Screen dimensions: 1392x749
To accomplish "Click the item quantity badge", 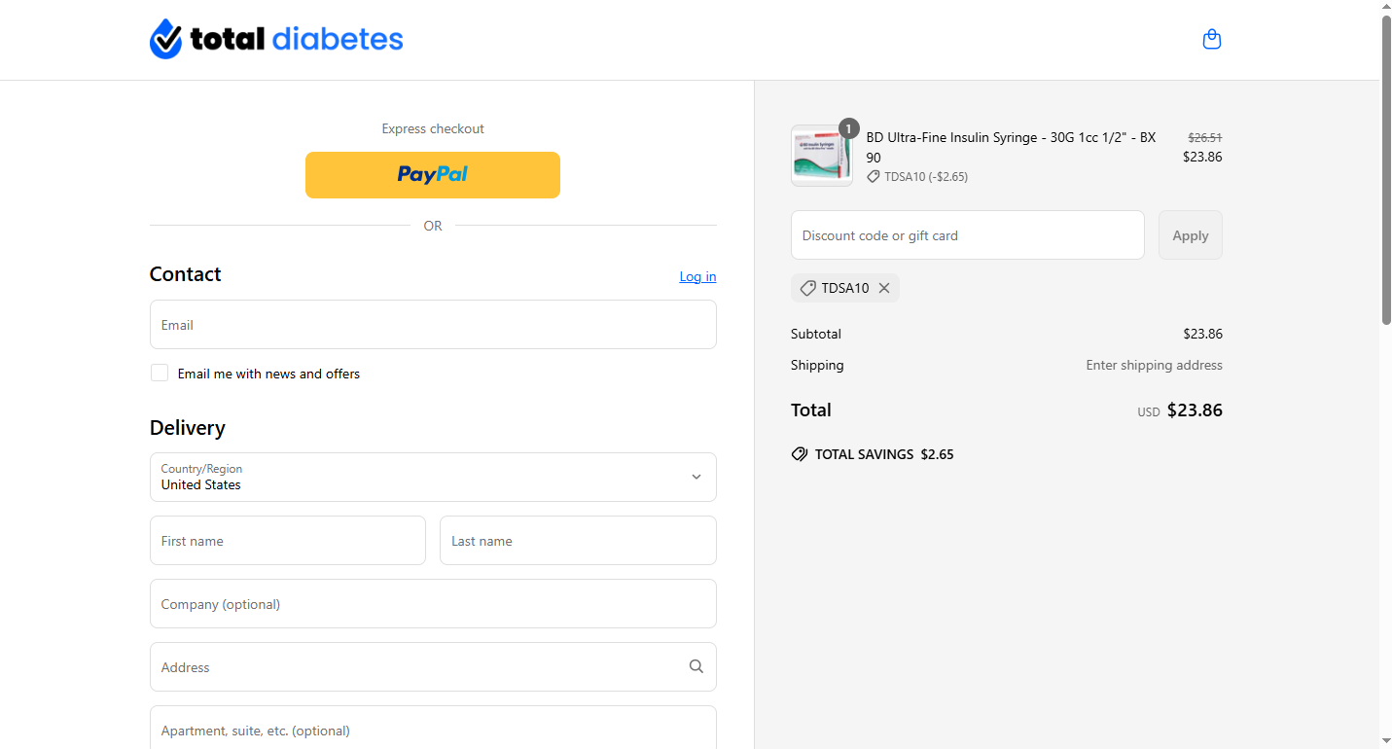I will pyautogui.click(x=849, y=128).
